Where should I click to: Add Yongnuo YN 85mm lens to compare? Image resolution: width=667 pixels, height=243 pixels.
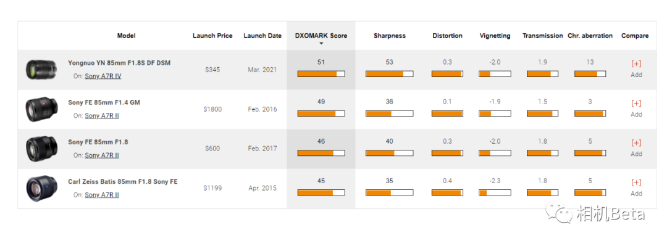pos(636,69)
